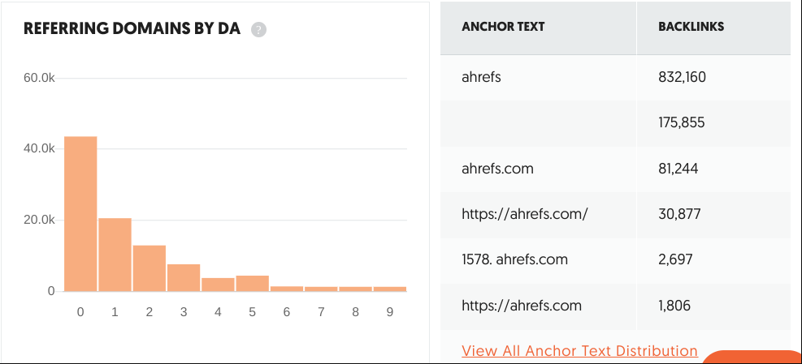Open View All Anchor Text Distribution link
802x364 pixels.
579,351
